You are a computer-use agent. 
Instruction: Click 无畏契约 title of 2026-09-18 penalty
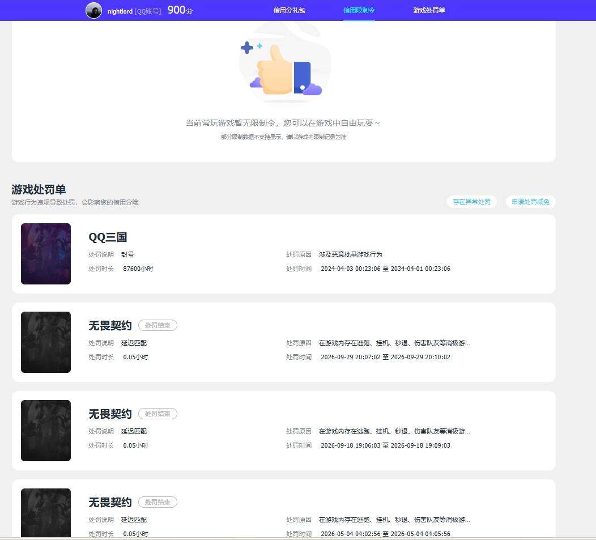[110, 414]
